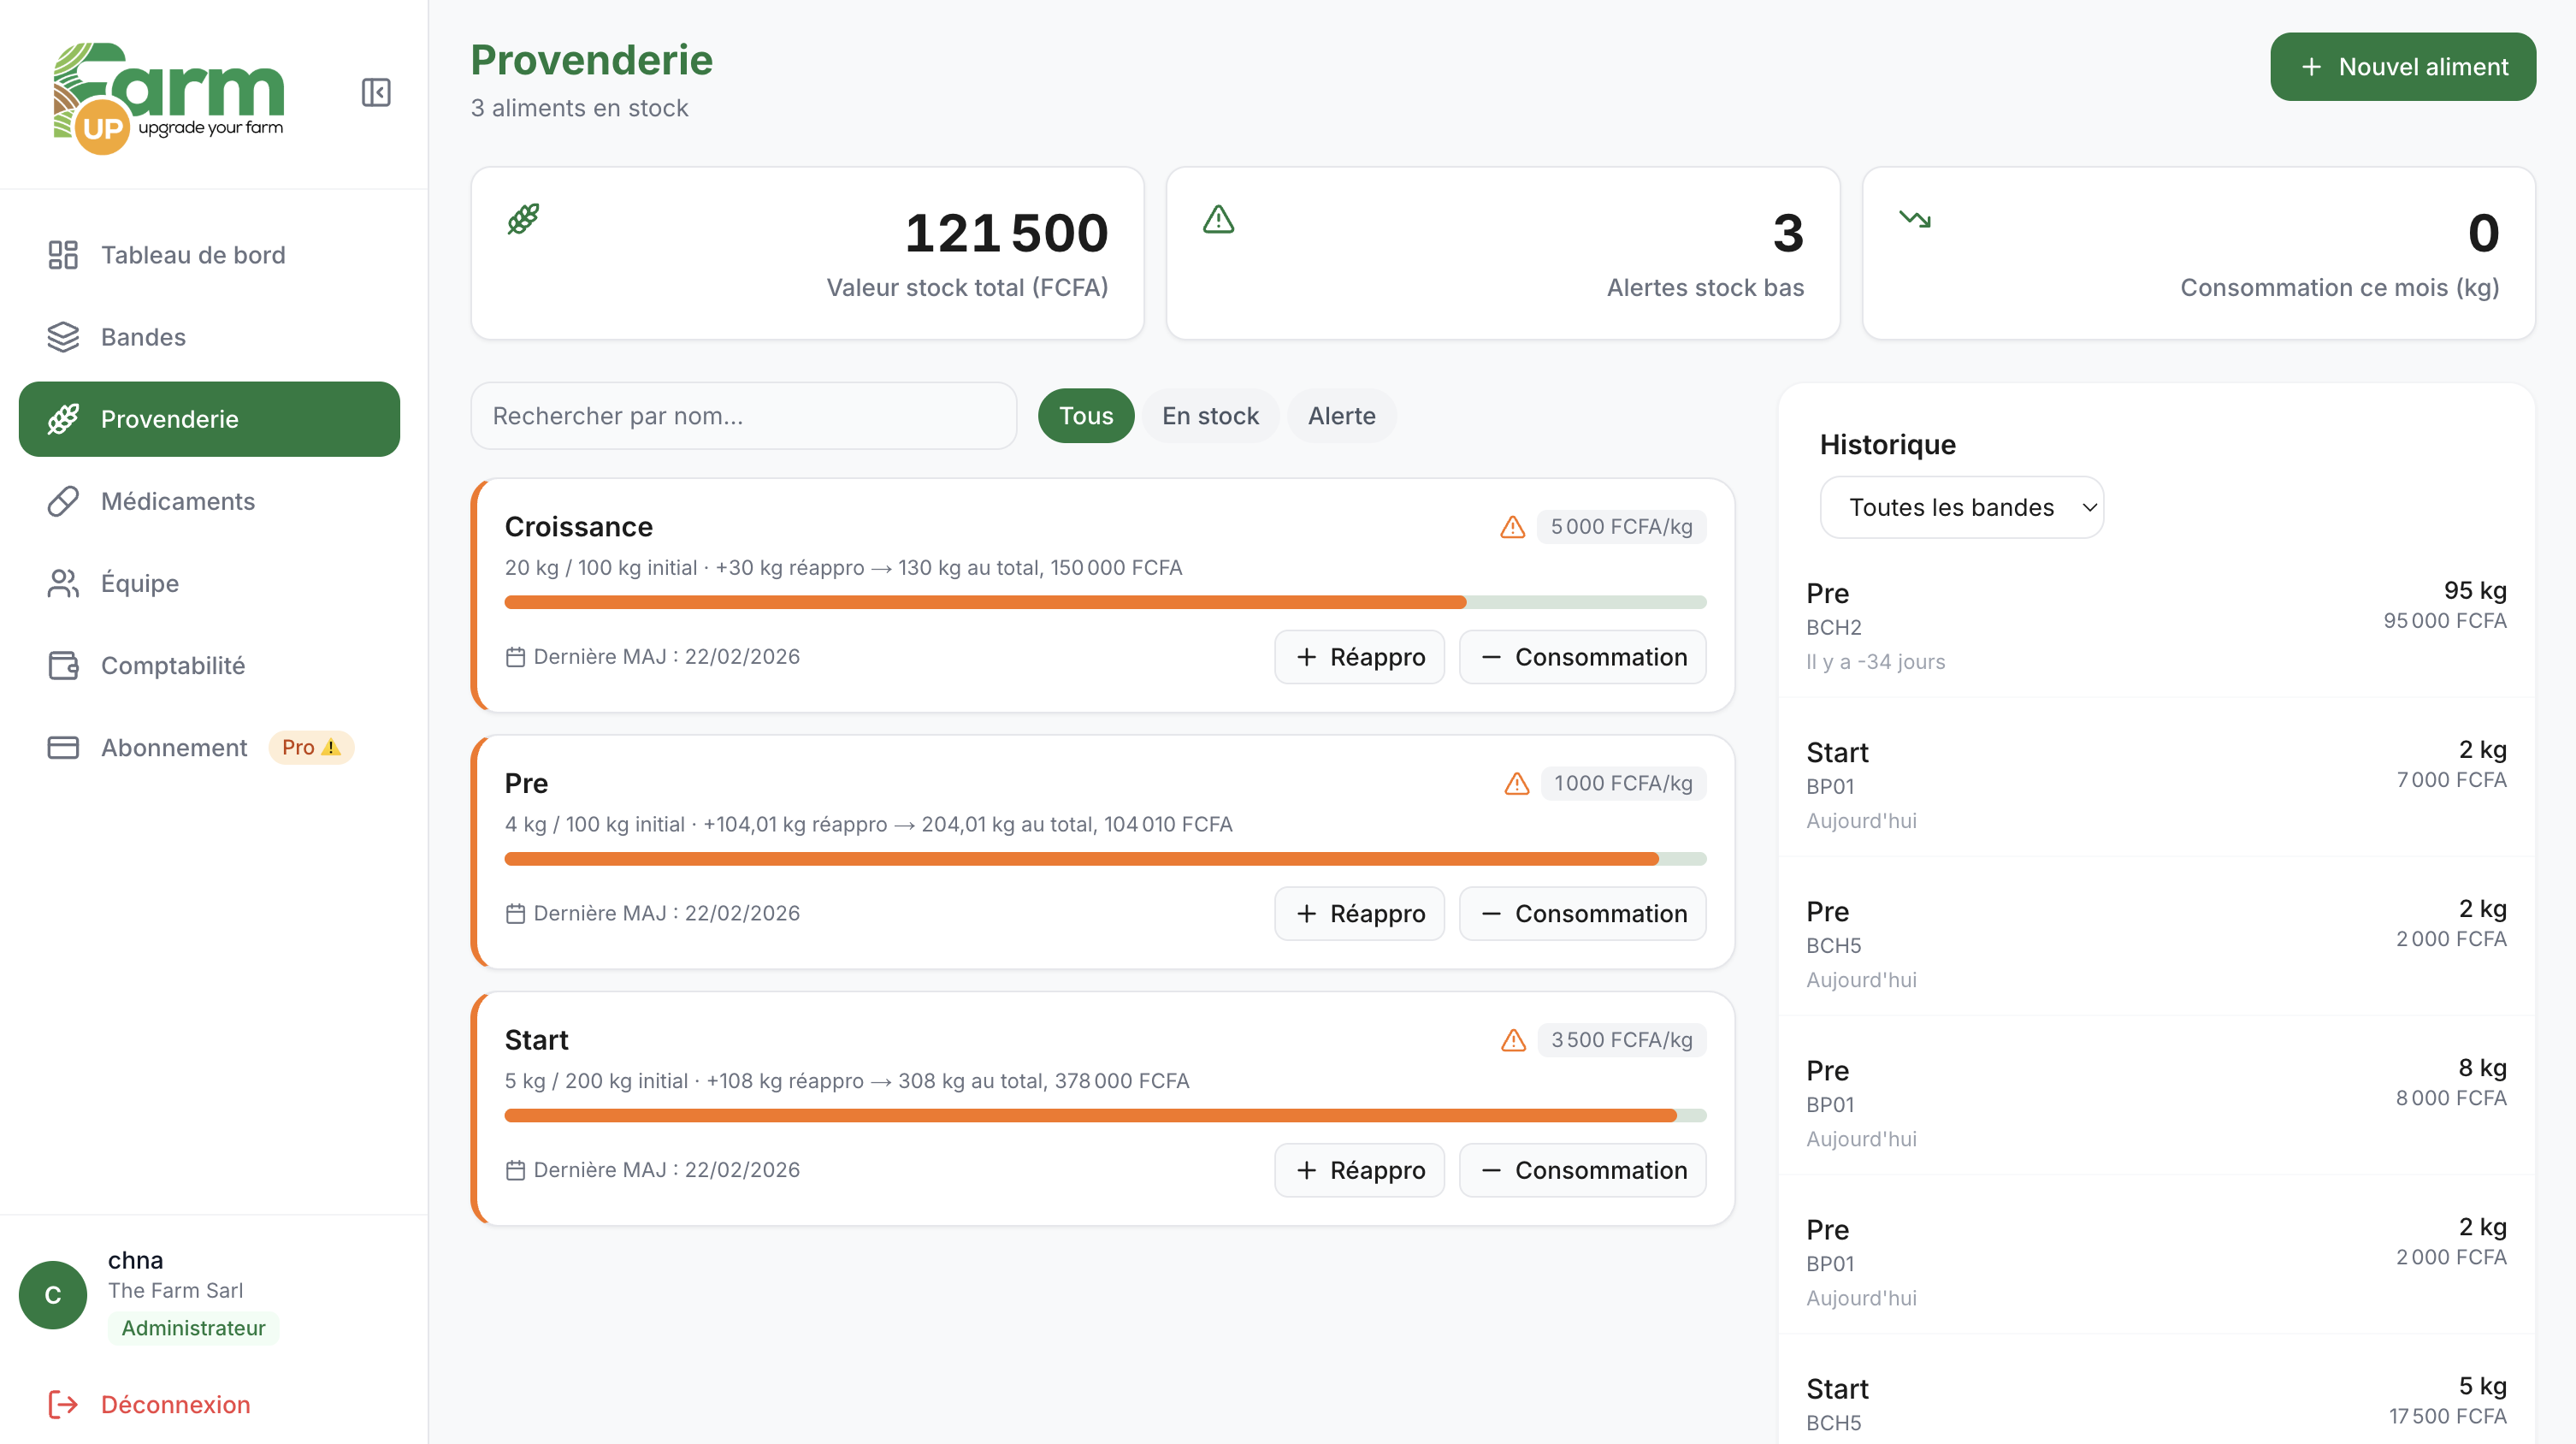This screenshot has width=2576, height=1444.
Task: Click the calendar icon beside Croissance update date
Action: click(515, 657)
